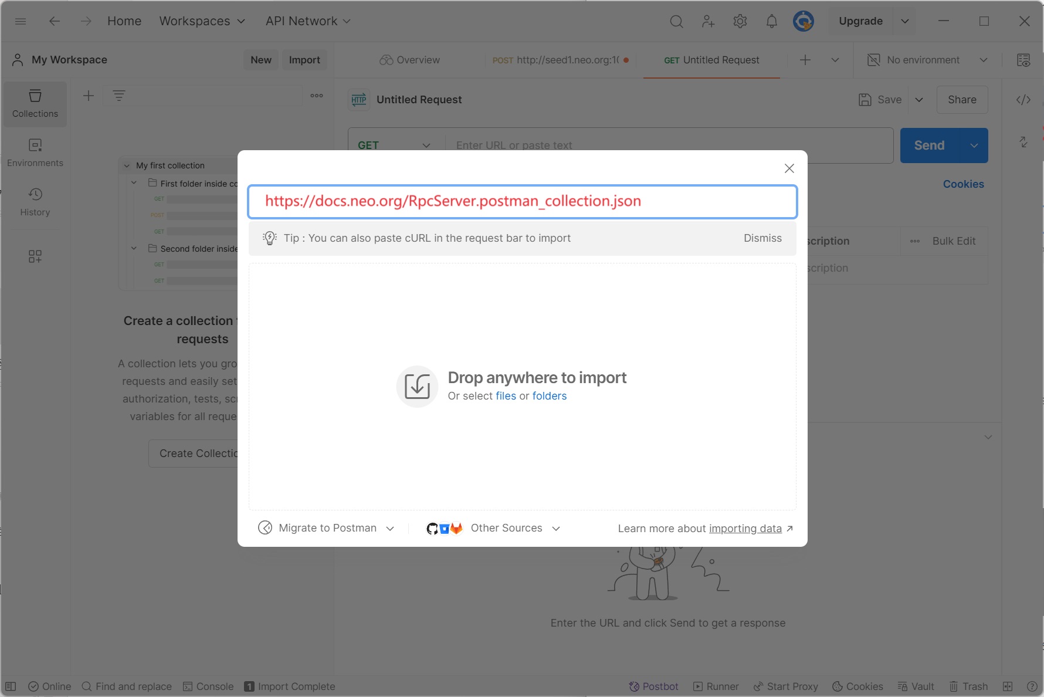Screen dimensions: 1044x697
Task: Select folders link to import
Action: point(549,396)
